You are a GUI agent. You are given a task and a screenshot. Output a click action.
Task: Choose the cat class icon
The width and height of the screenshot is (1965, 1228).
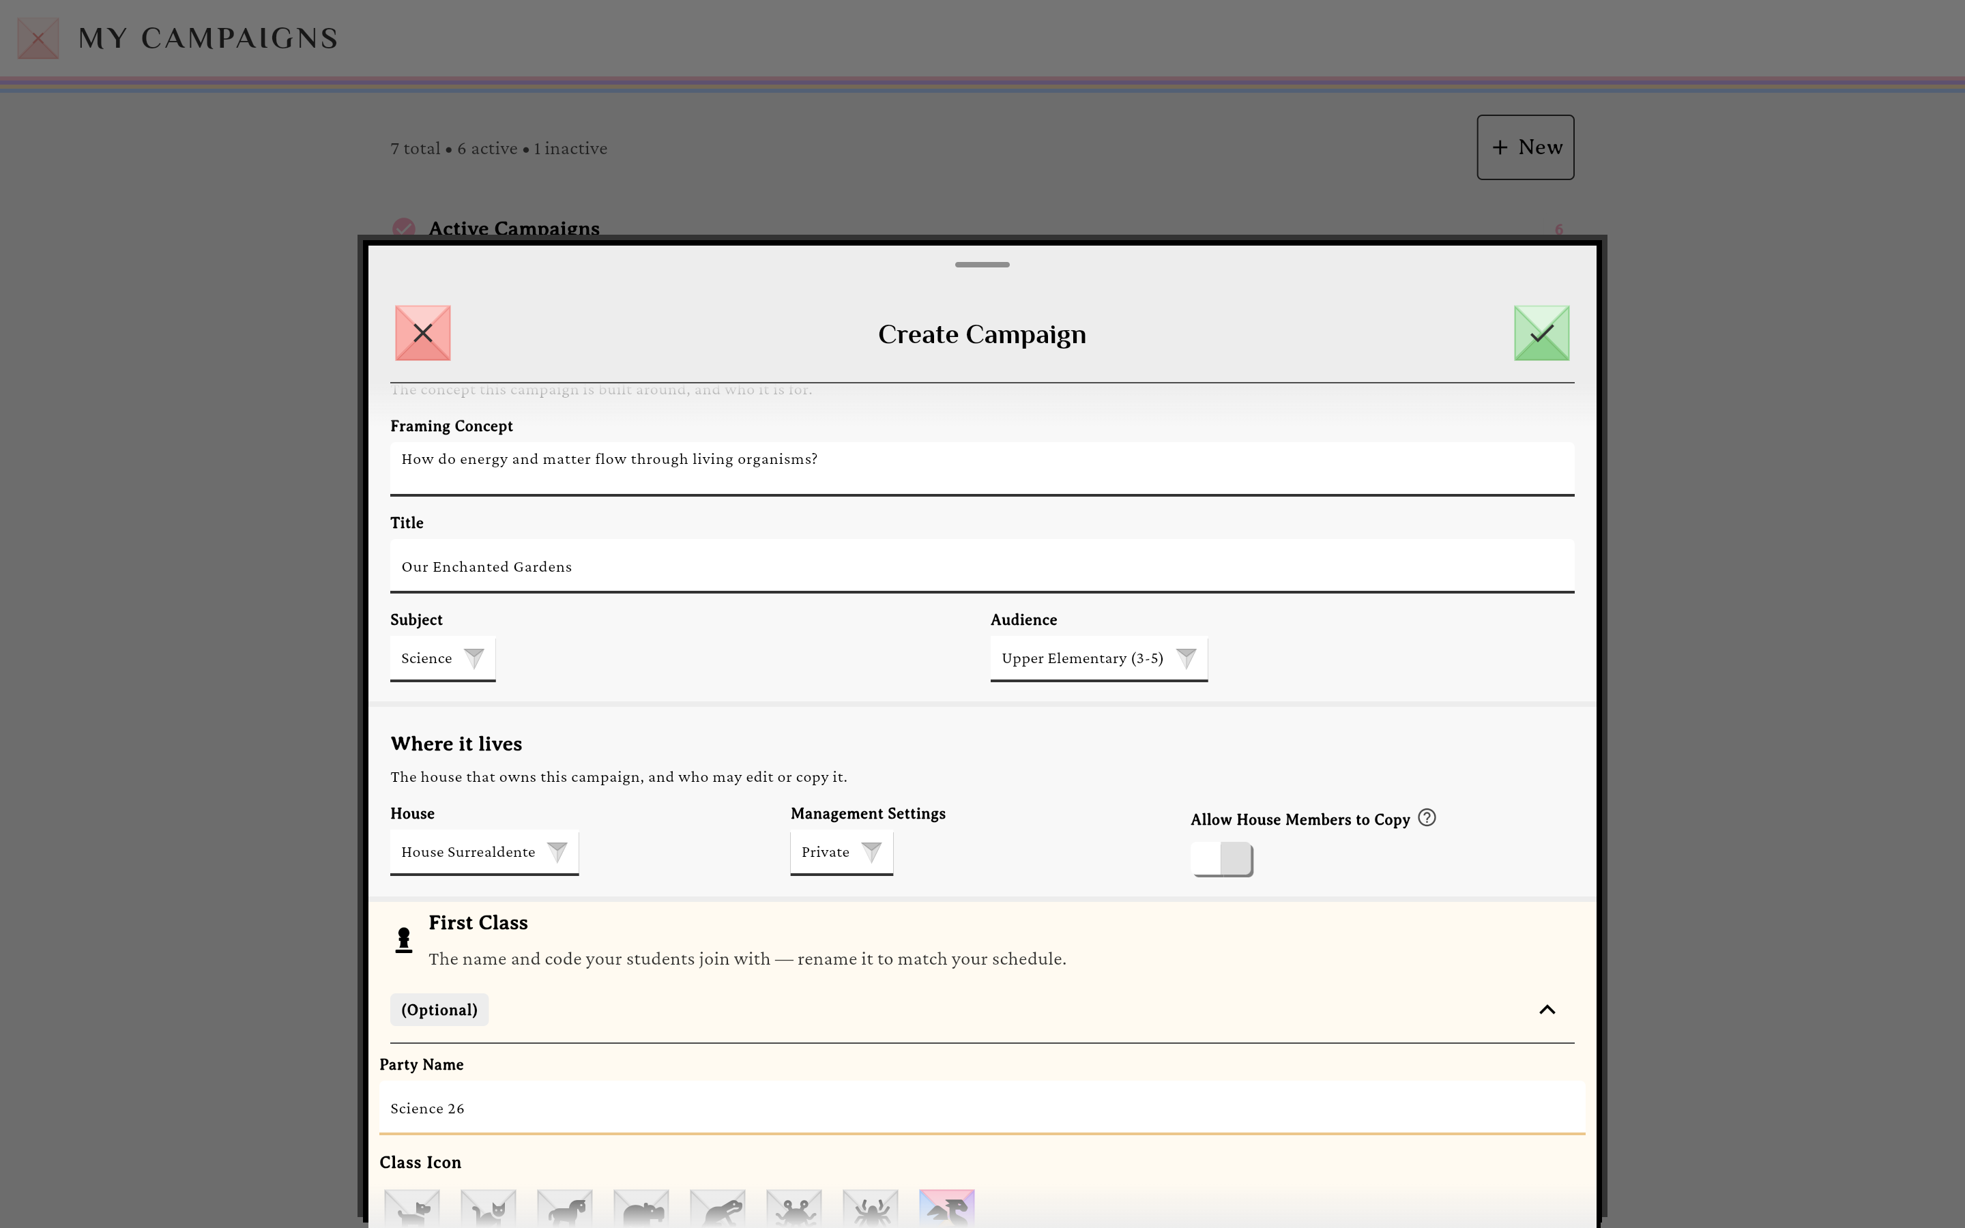488,1208
